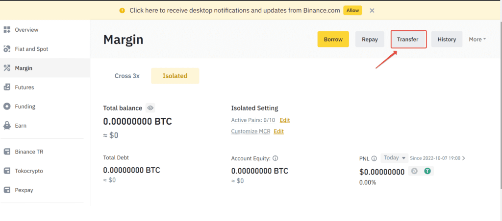The image size is (502, 221).
Task: Click the Total Debt label
Action: click(x=116, y=157)
